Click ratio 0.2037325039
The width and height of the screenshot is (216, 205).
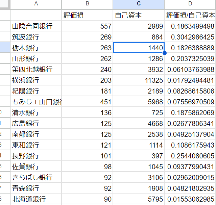(x=190, y=58)
